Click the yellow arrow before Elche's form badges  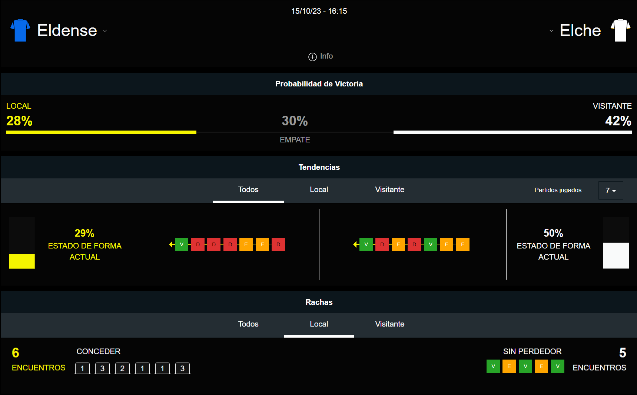click(x=355, y=244)
